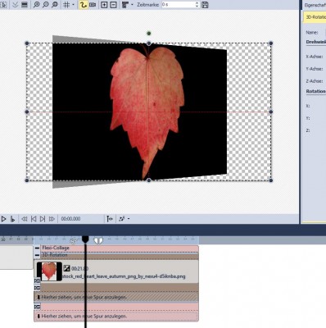Click the Name label in properties
Screen dimensions: 326x328
coord(312,32)
